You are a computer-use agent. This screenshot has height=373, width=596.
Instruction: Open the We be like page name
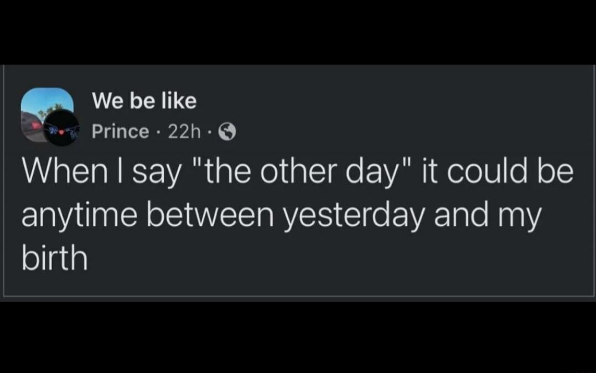[x=144, y=100]
